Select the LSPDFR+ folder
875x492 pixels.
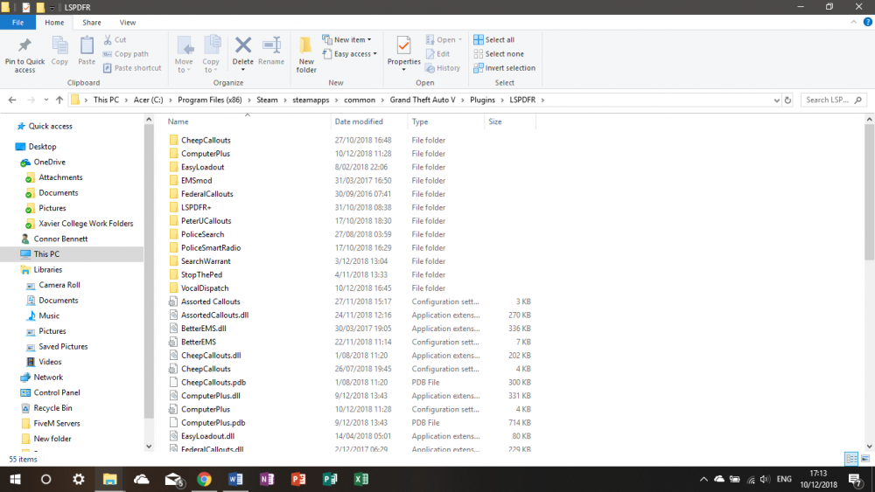[196, 207]
